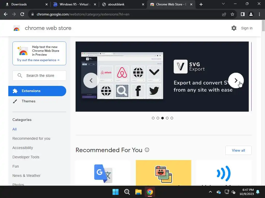Open the blue sound waves extension card
This screenshot has height=198, width=265.
point(224,173)
